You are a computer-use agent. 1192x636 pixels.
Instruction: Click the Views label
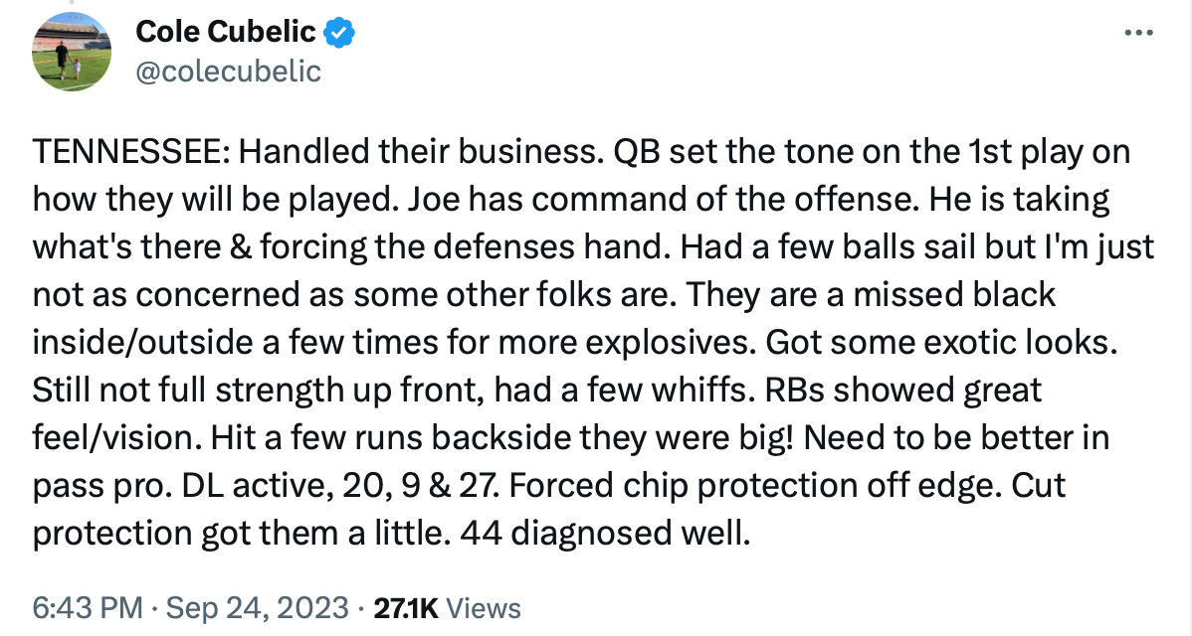point(484,607)
